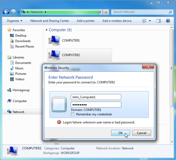Open Desktop in Favorites
This screenshot has height=160, width=176.
tap(21, 36)
